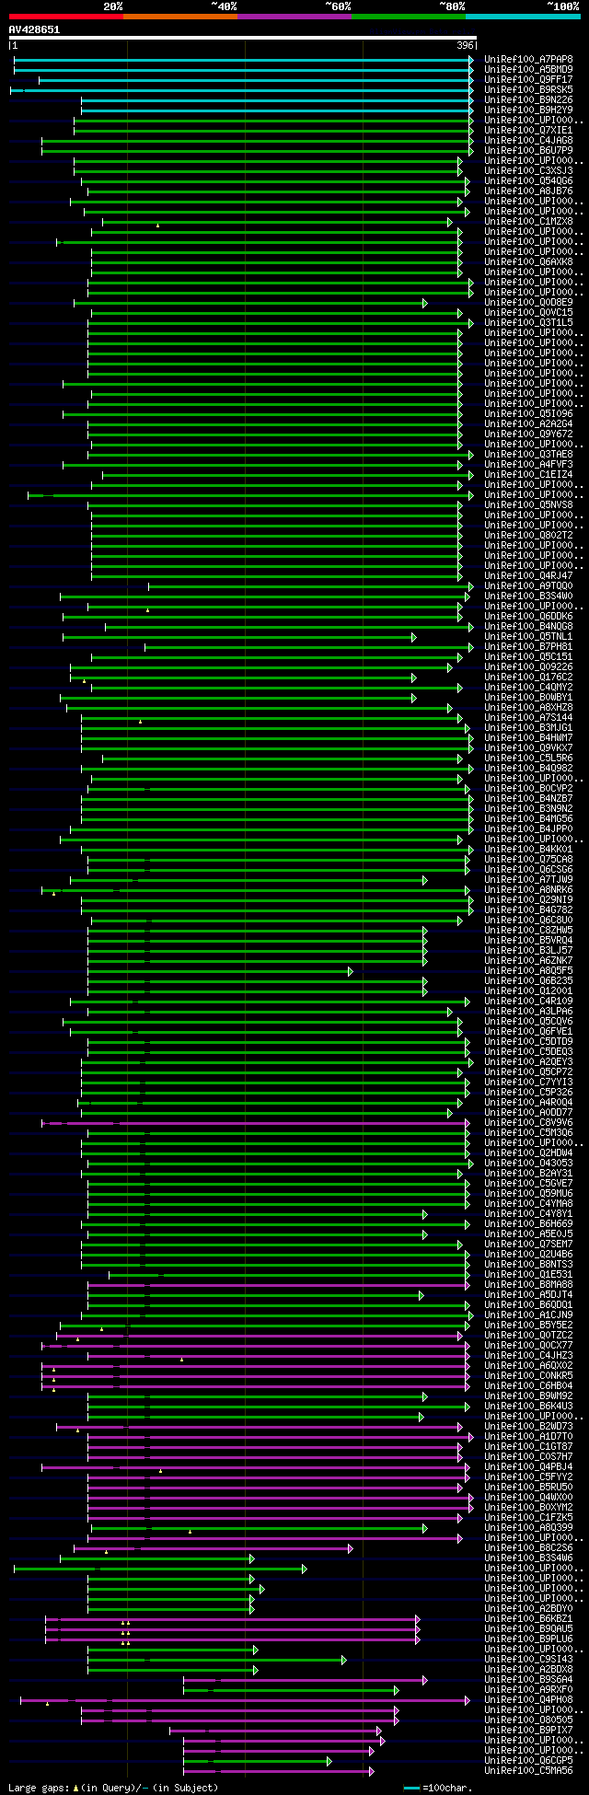Select the UniRef100_Q4PH08 label
Screen dimensions: 589x1795
[528, 1700]
